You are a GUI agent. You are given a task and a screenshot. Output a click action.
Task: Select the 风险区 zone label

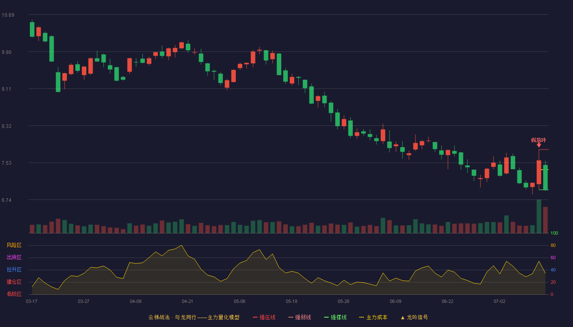14,245
